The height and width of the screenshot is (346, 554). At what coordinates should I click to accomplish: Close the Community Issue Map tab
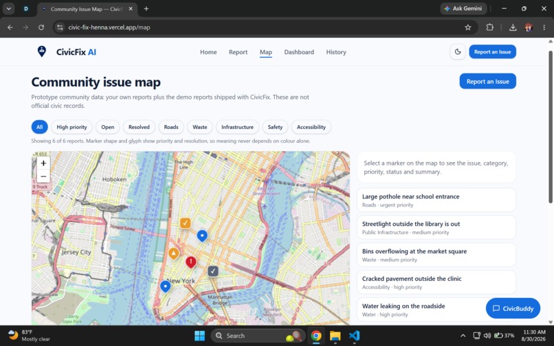(x=131, y=9)
